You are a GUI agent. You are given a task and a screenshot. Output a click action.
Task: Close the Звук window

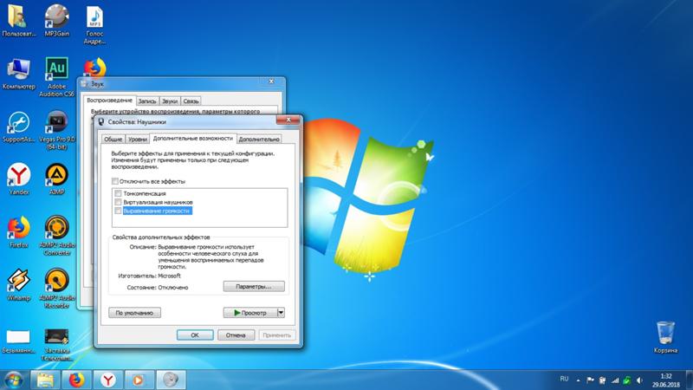click(x=271, y=81)
